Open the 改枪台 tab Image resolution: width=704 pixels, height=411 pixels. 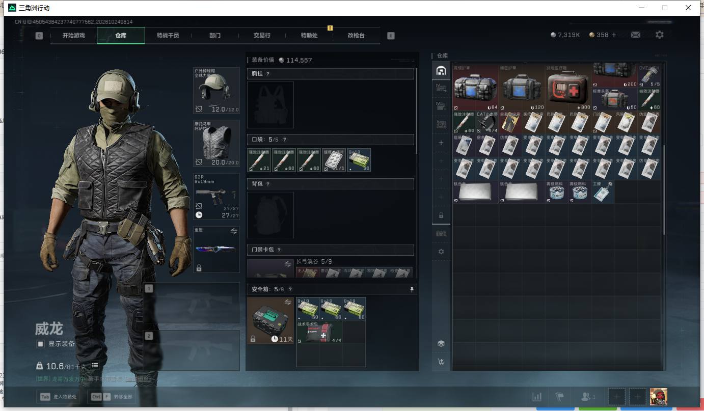tap(356, 36)
